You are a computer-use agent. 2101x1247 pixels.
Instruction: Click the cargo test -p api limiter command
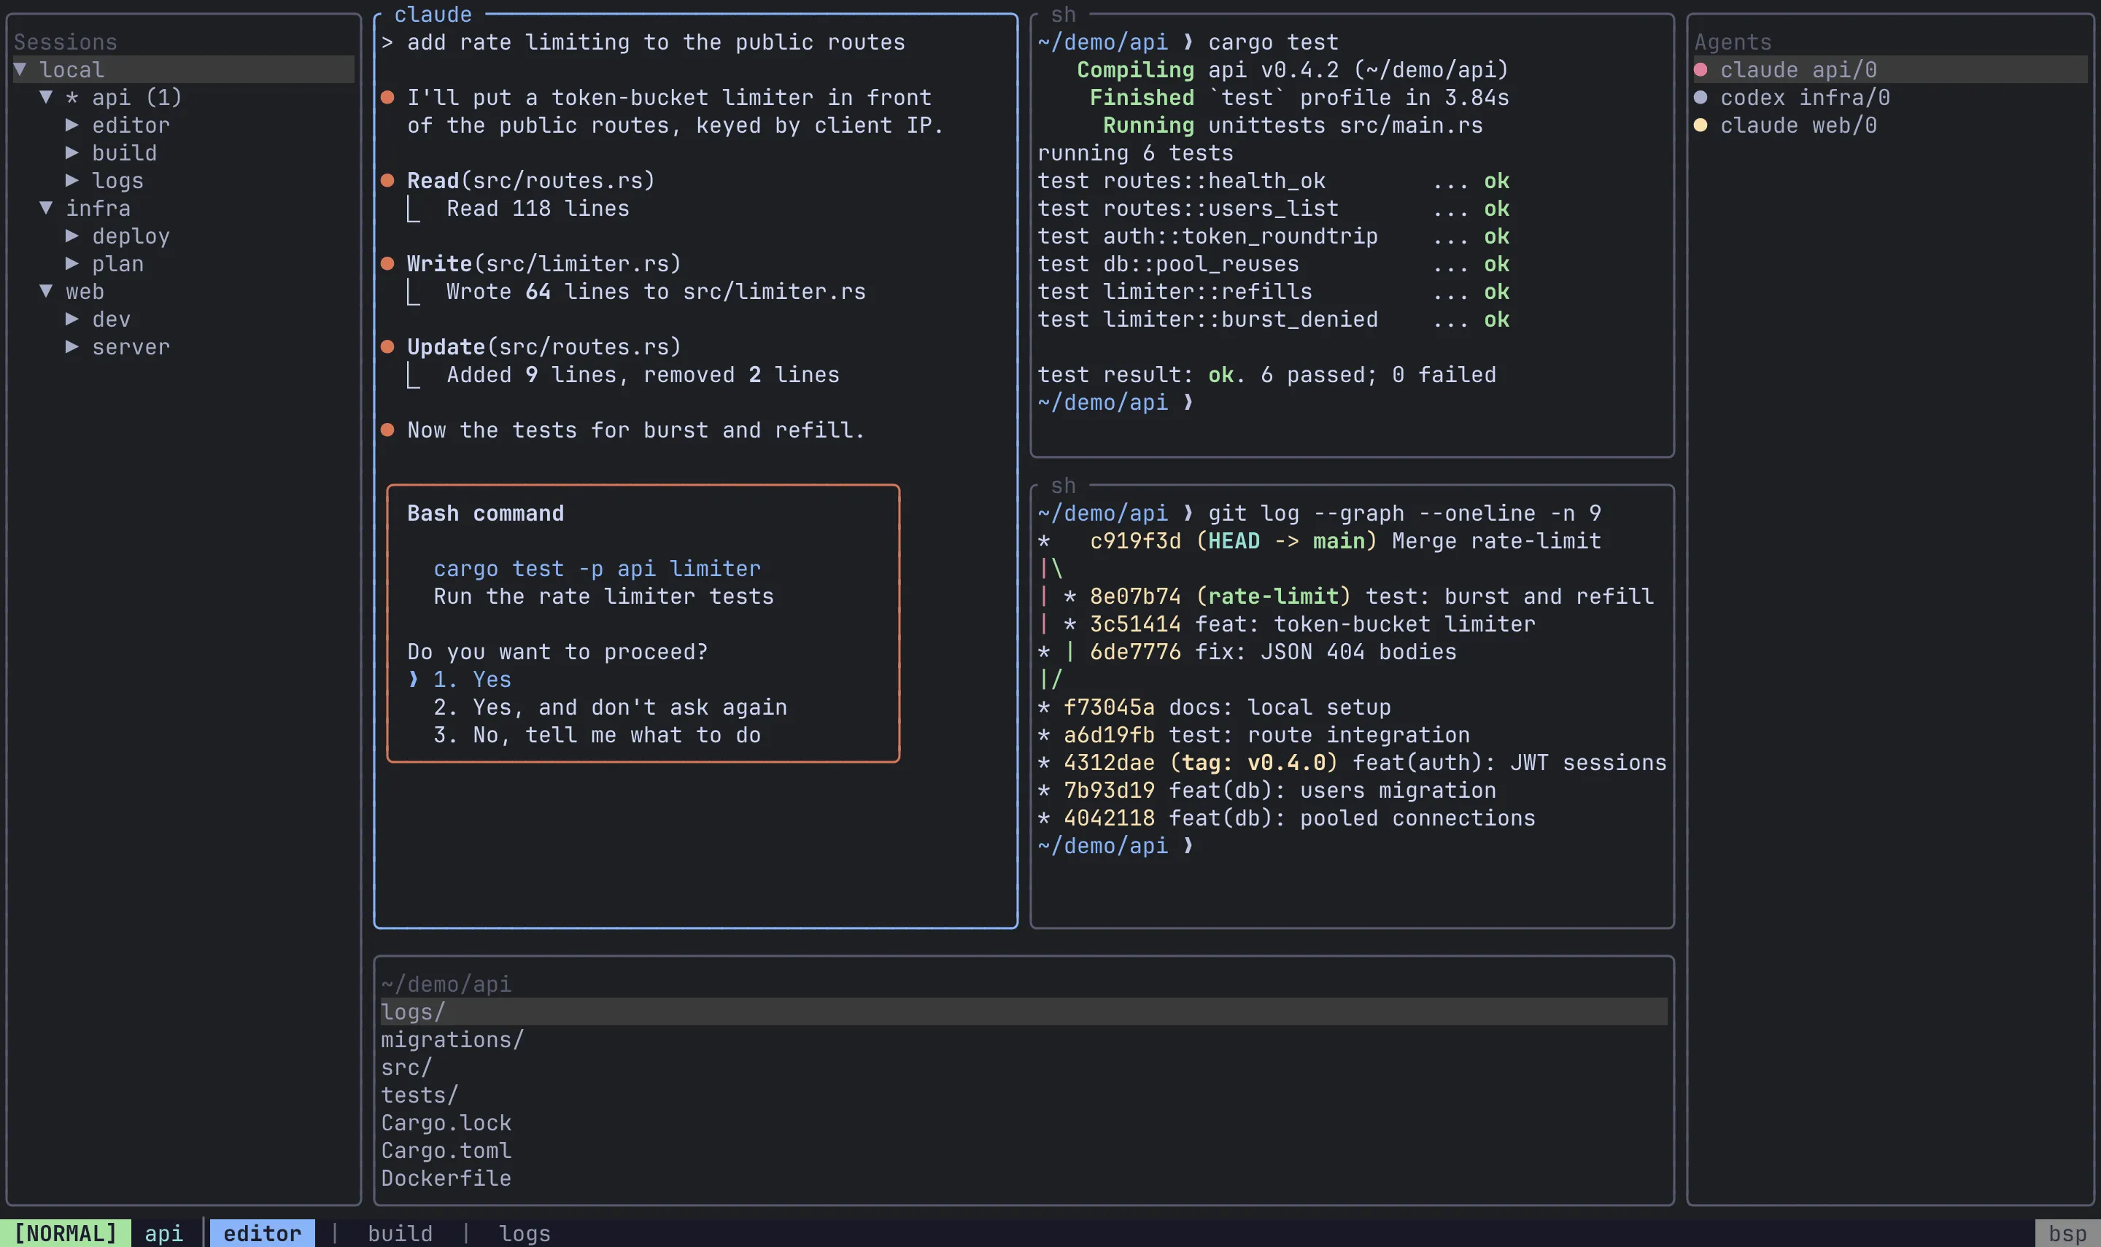(597, 568)
